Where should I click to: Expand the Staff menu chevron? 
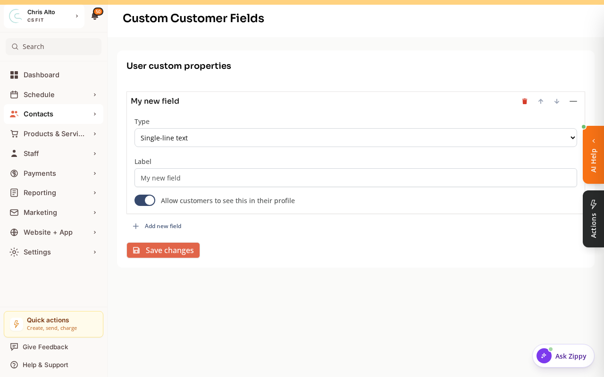point(95,154)
